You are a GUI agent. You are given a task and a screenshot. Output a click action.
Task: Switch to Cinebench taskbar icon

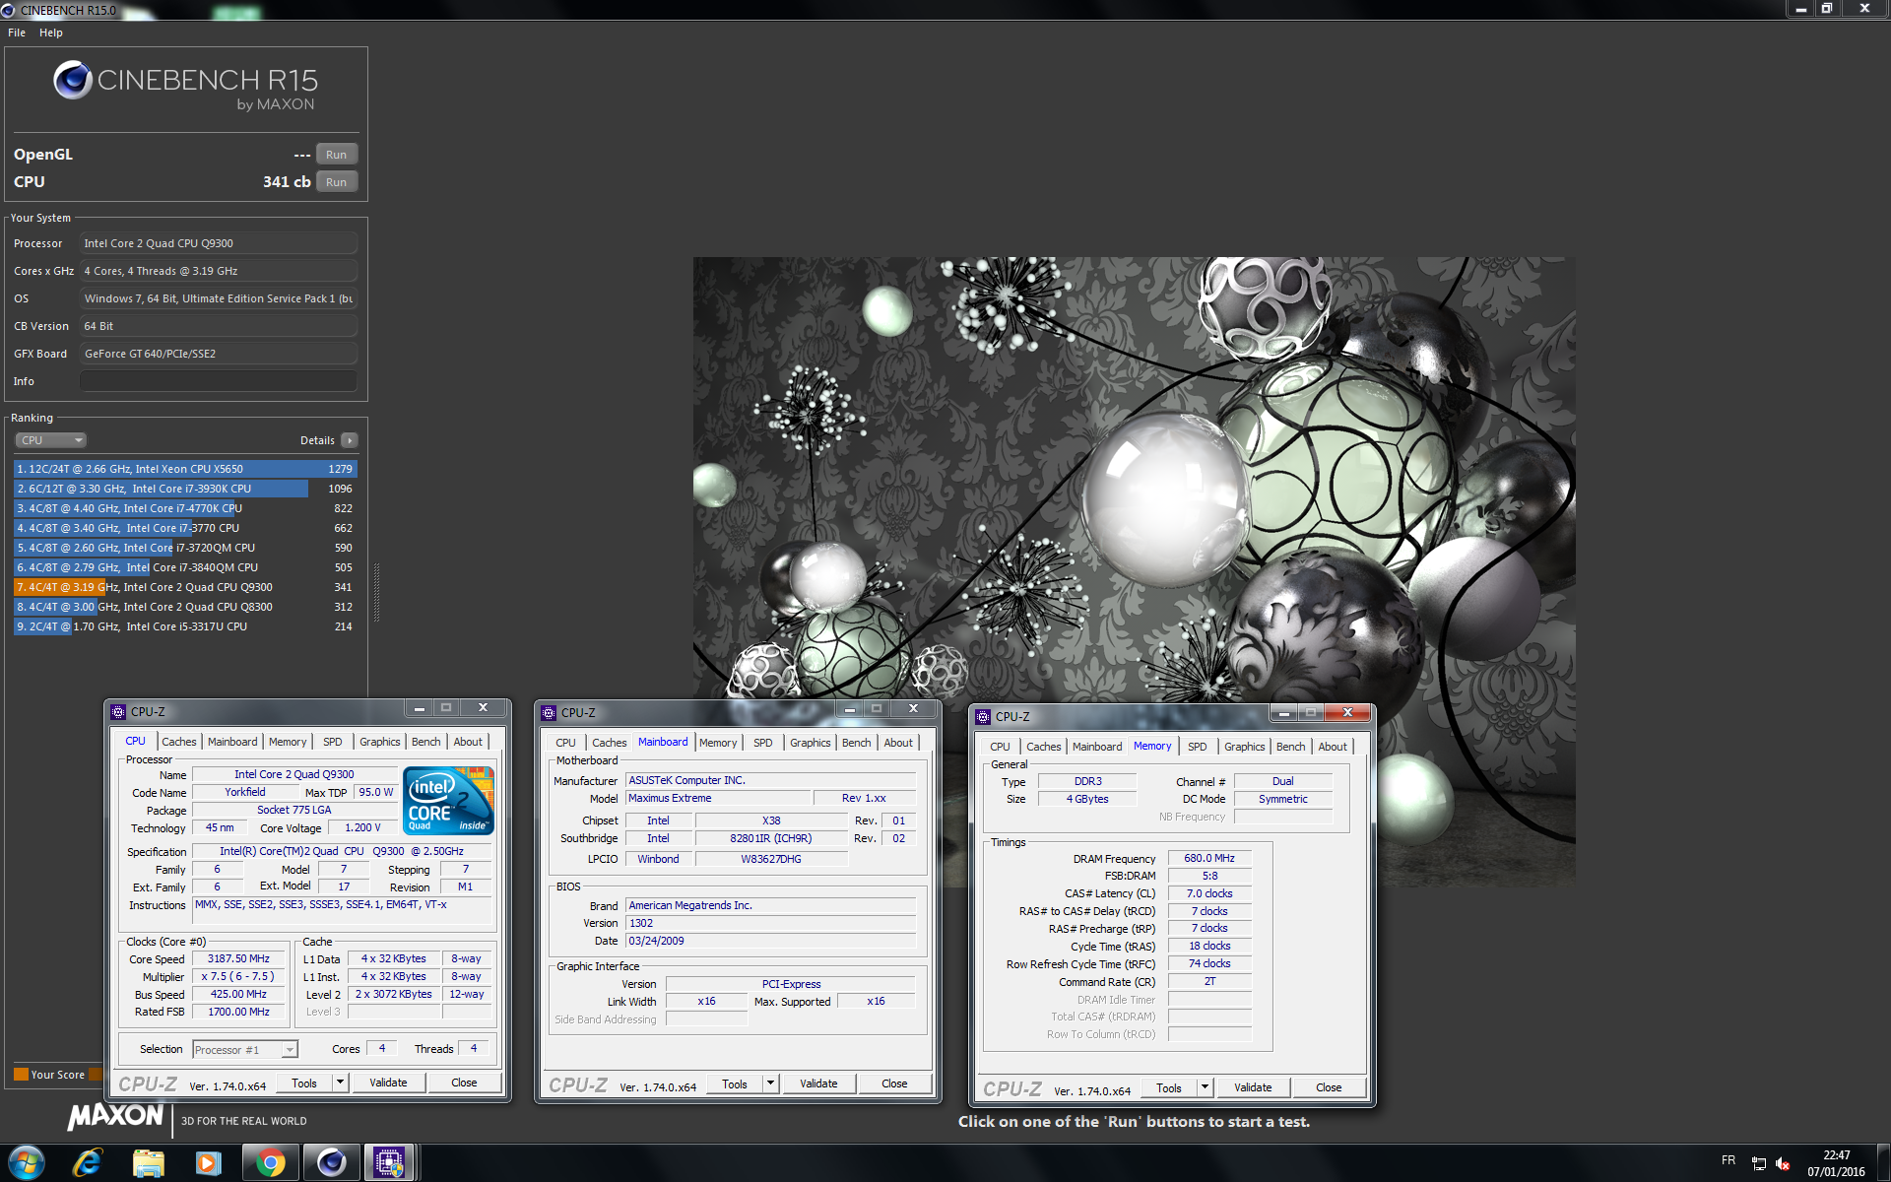(x=331, y=1163)
